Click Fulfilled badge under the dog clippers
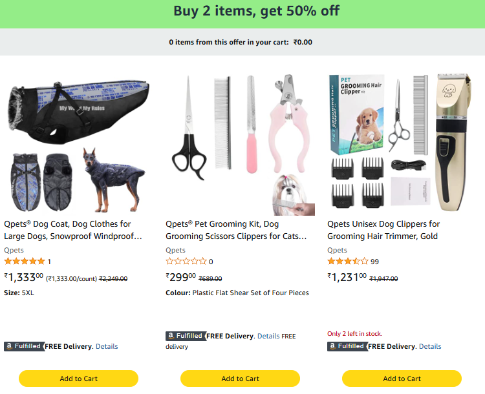 [x=347, y=346]
